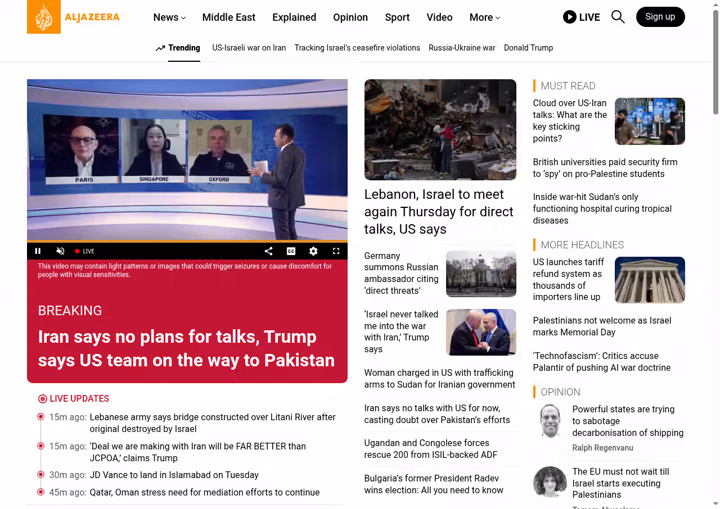The height and width of the screenshot is (509, 720).
Task: Open Lebanon Israel talks story thumbnail
Action: pos(440,129)
